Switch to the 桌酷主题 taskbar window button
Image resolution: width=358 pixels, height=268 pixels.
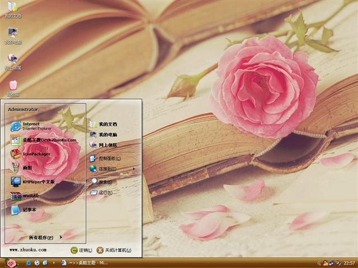pos(85,263)
